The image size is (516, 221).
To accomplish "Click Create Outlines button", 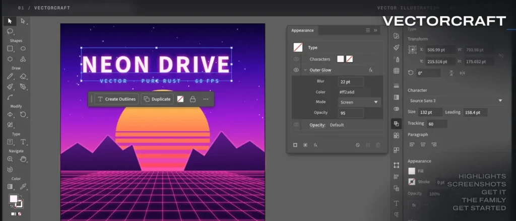I will tap(116, 99).
